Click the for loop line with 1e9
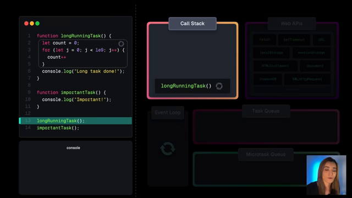Viewport: 352px width, 198px height. pyautogui.click(x=83, y=50)
